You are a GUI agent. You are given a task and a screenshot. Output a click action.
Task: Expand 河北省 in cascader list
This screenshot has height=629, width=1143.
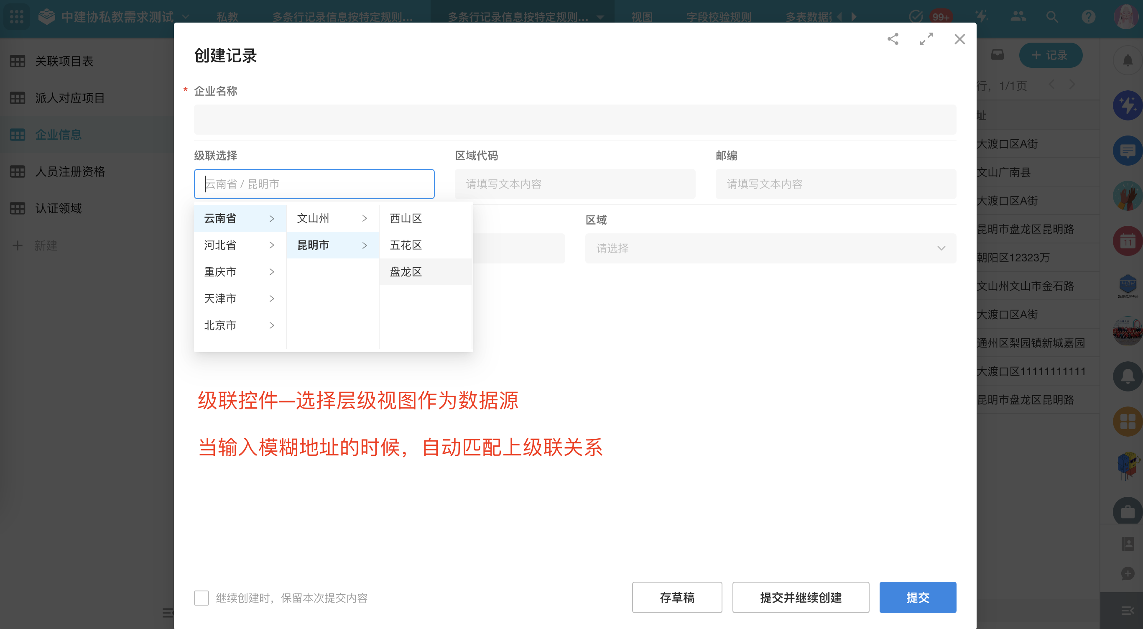click(x=240, y=245)
